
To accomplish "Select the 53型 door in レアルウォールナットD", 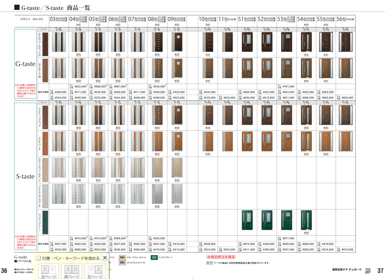I will [287, 42].
